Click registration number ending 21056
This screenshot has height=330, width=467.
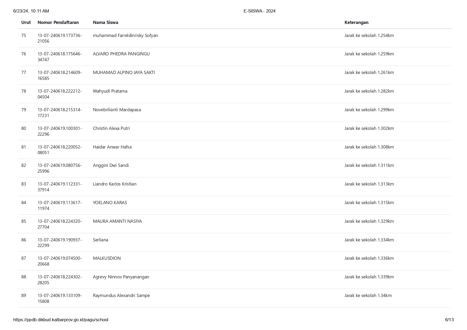tap(60, 38)
